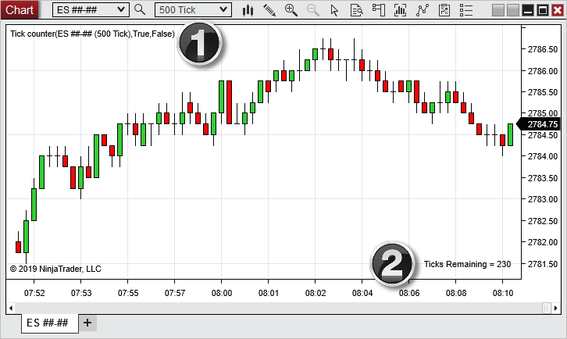Open chart properties list icon
The image size is (567, 339).
click(x=466, y=10)
